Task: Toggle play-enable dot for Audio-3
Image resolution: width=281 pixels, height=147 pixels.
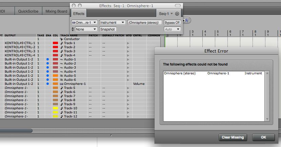Action: pyautogui.click(x=47, y=68)
